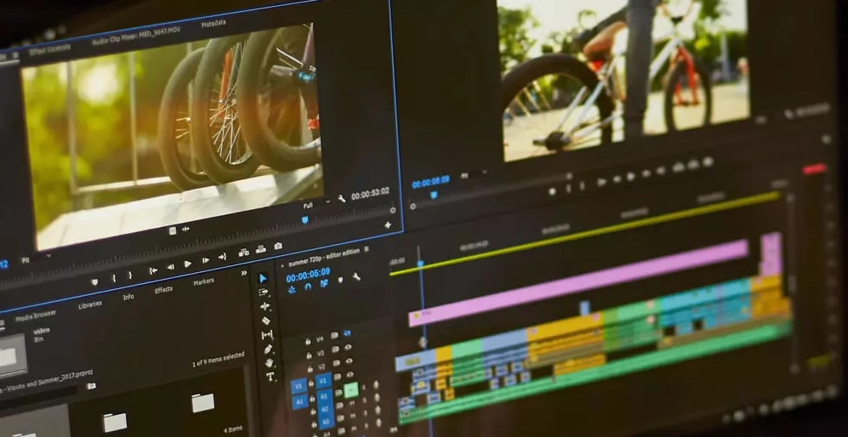848x437 pixels.
Task: Open the Markers tab
Action: click(x=203, y=281)
